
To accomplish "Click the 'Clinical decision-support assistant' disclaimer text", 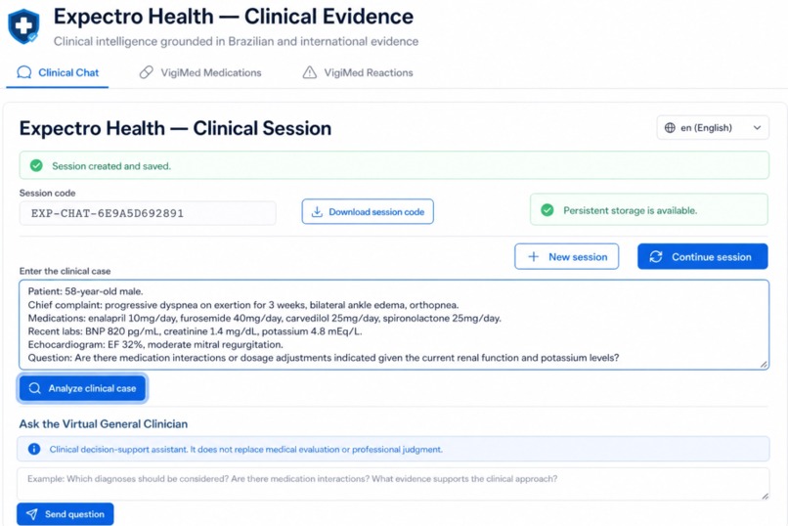I will (x=245, y=449).
